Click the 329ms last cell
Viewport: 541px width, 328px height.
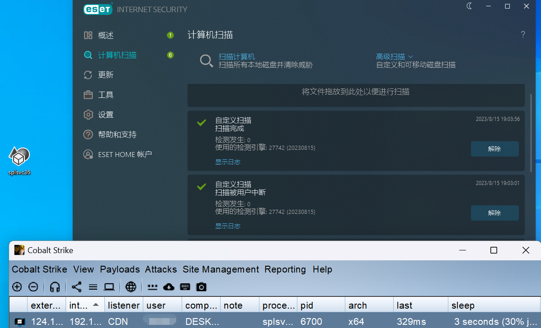tap(421, 321)
